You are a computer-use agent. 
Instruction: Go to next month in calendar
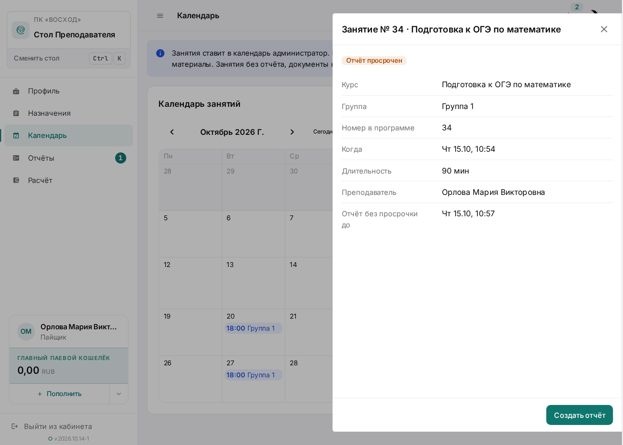292,132
